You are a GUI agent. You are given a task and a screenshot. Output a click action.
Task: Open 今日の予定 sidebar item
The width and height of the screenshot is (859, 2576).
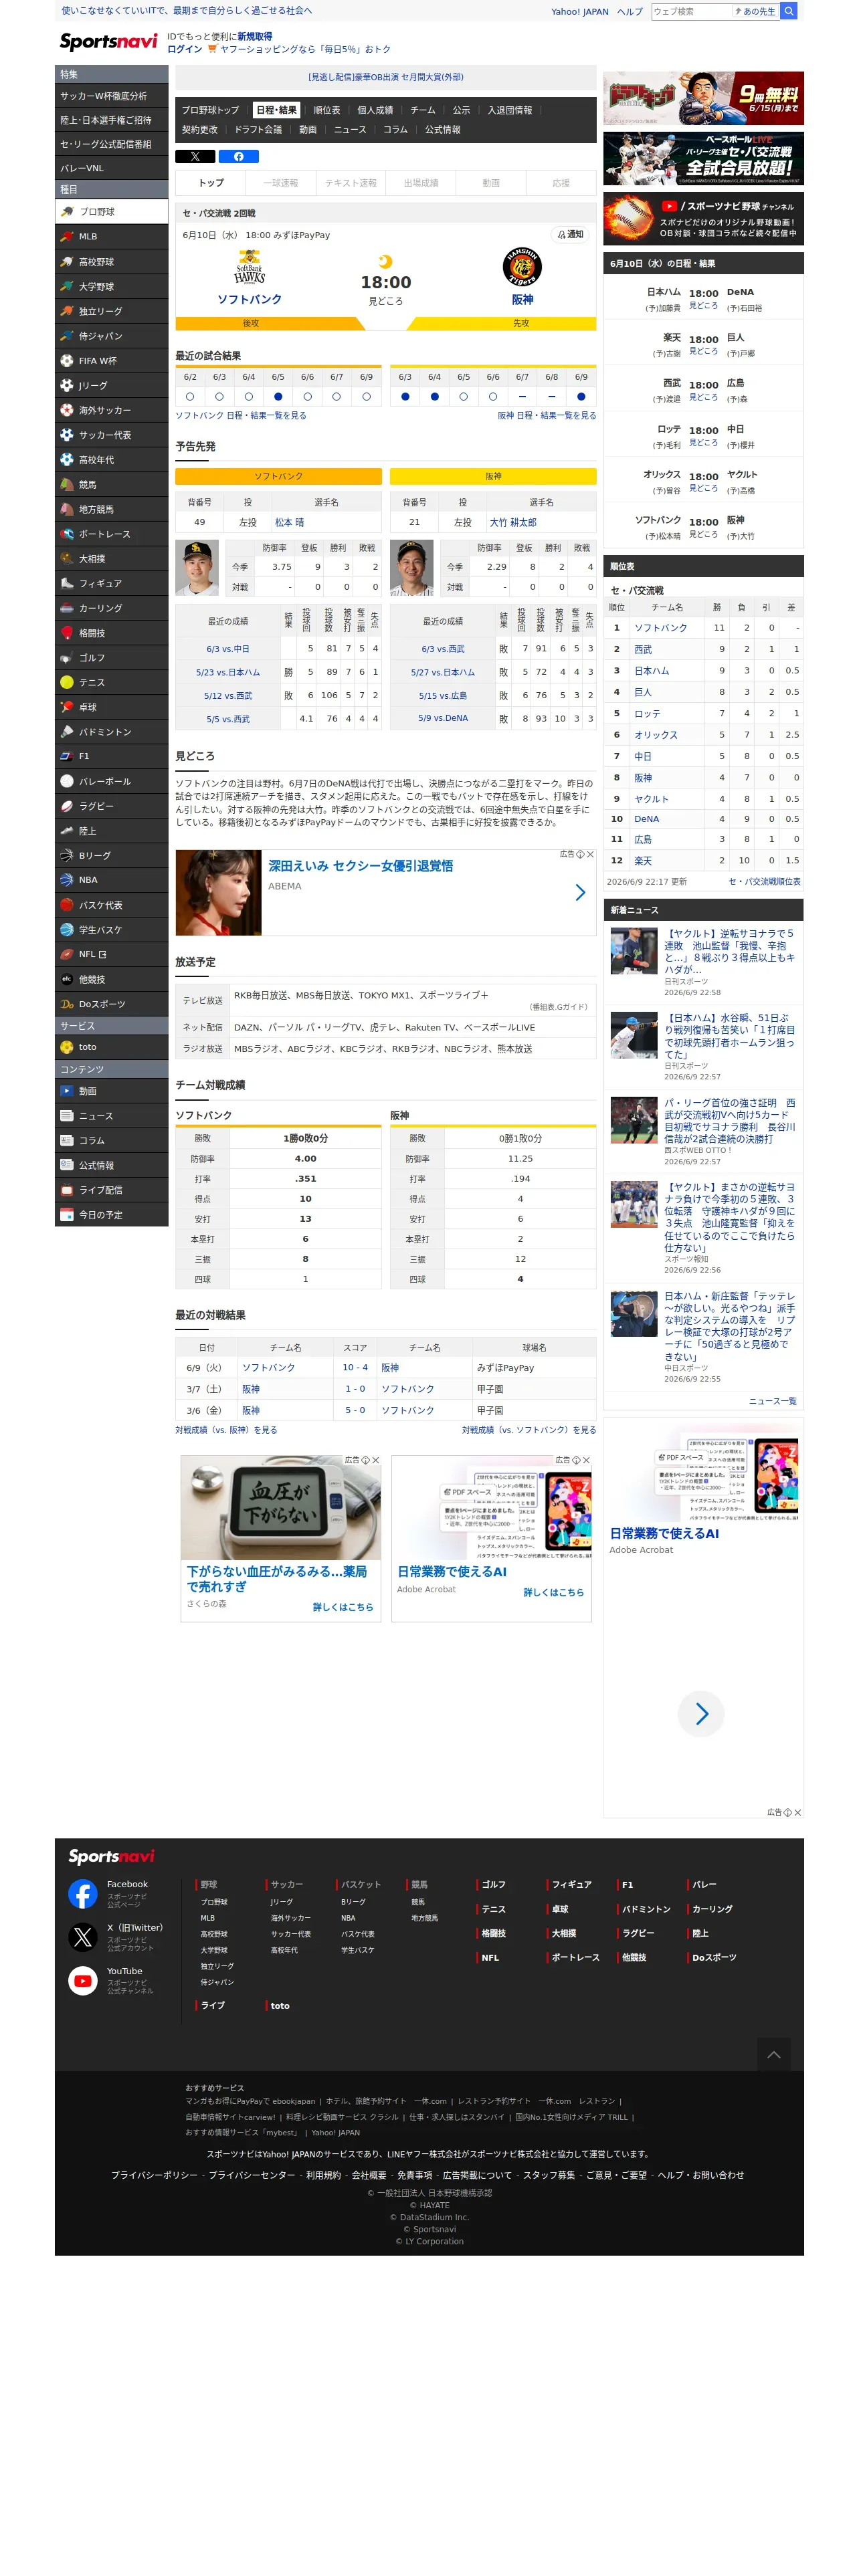click(x=111, y=1215)
